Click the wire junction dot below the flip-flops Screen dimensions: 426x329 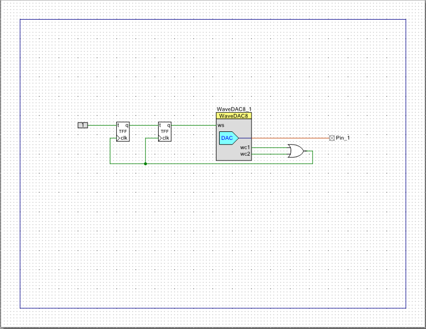(145, 164)
